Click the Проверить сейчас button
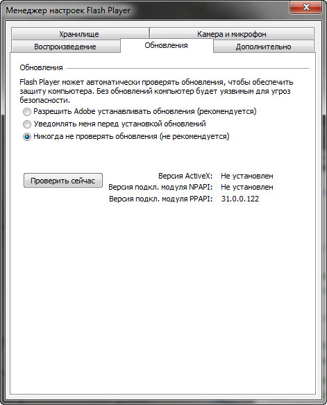 click(x=63, y=181)
